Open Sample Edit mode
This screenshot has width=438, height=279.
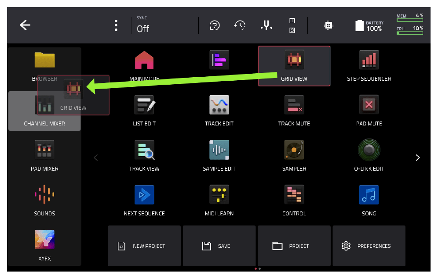(x=219, y=156)
